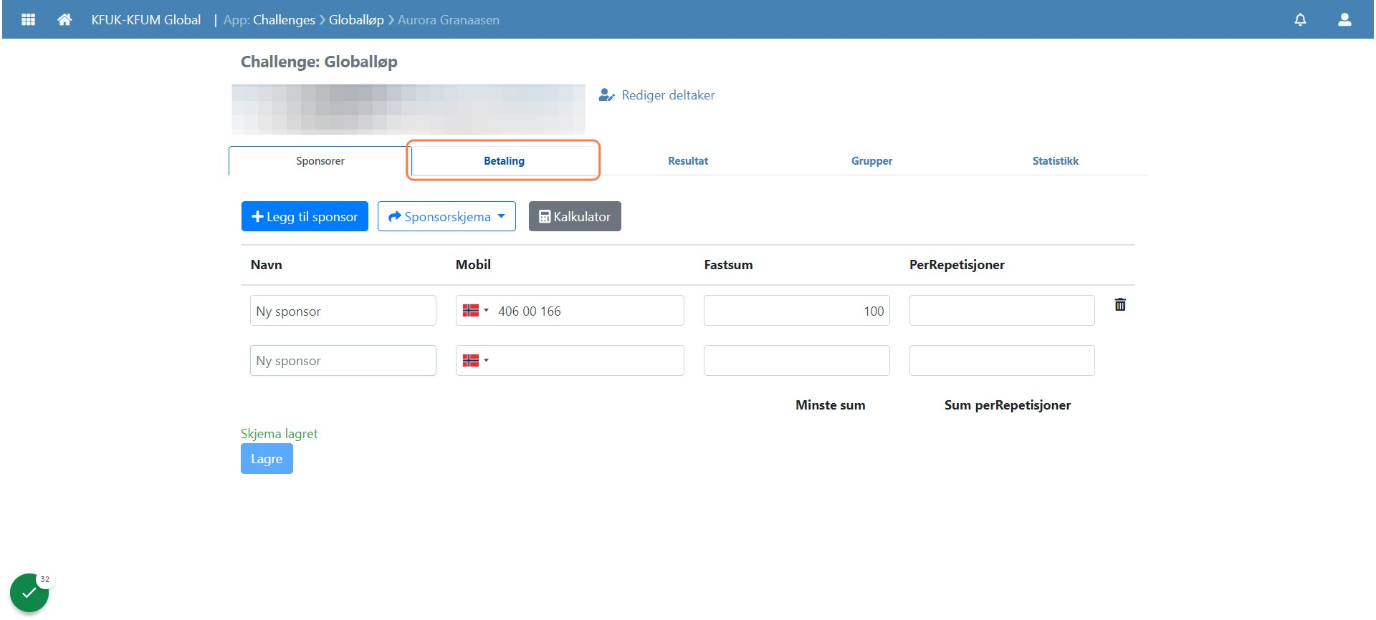Open the Kalkulator button
1376x620 pixels.
(575, 216)
